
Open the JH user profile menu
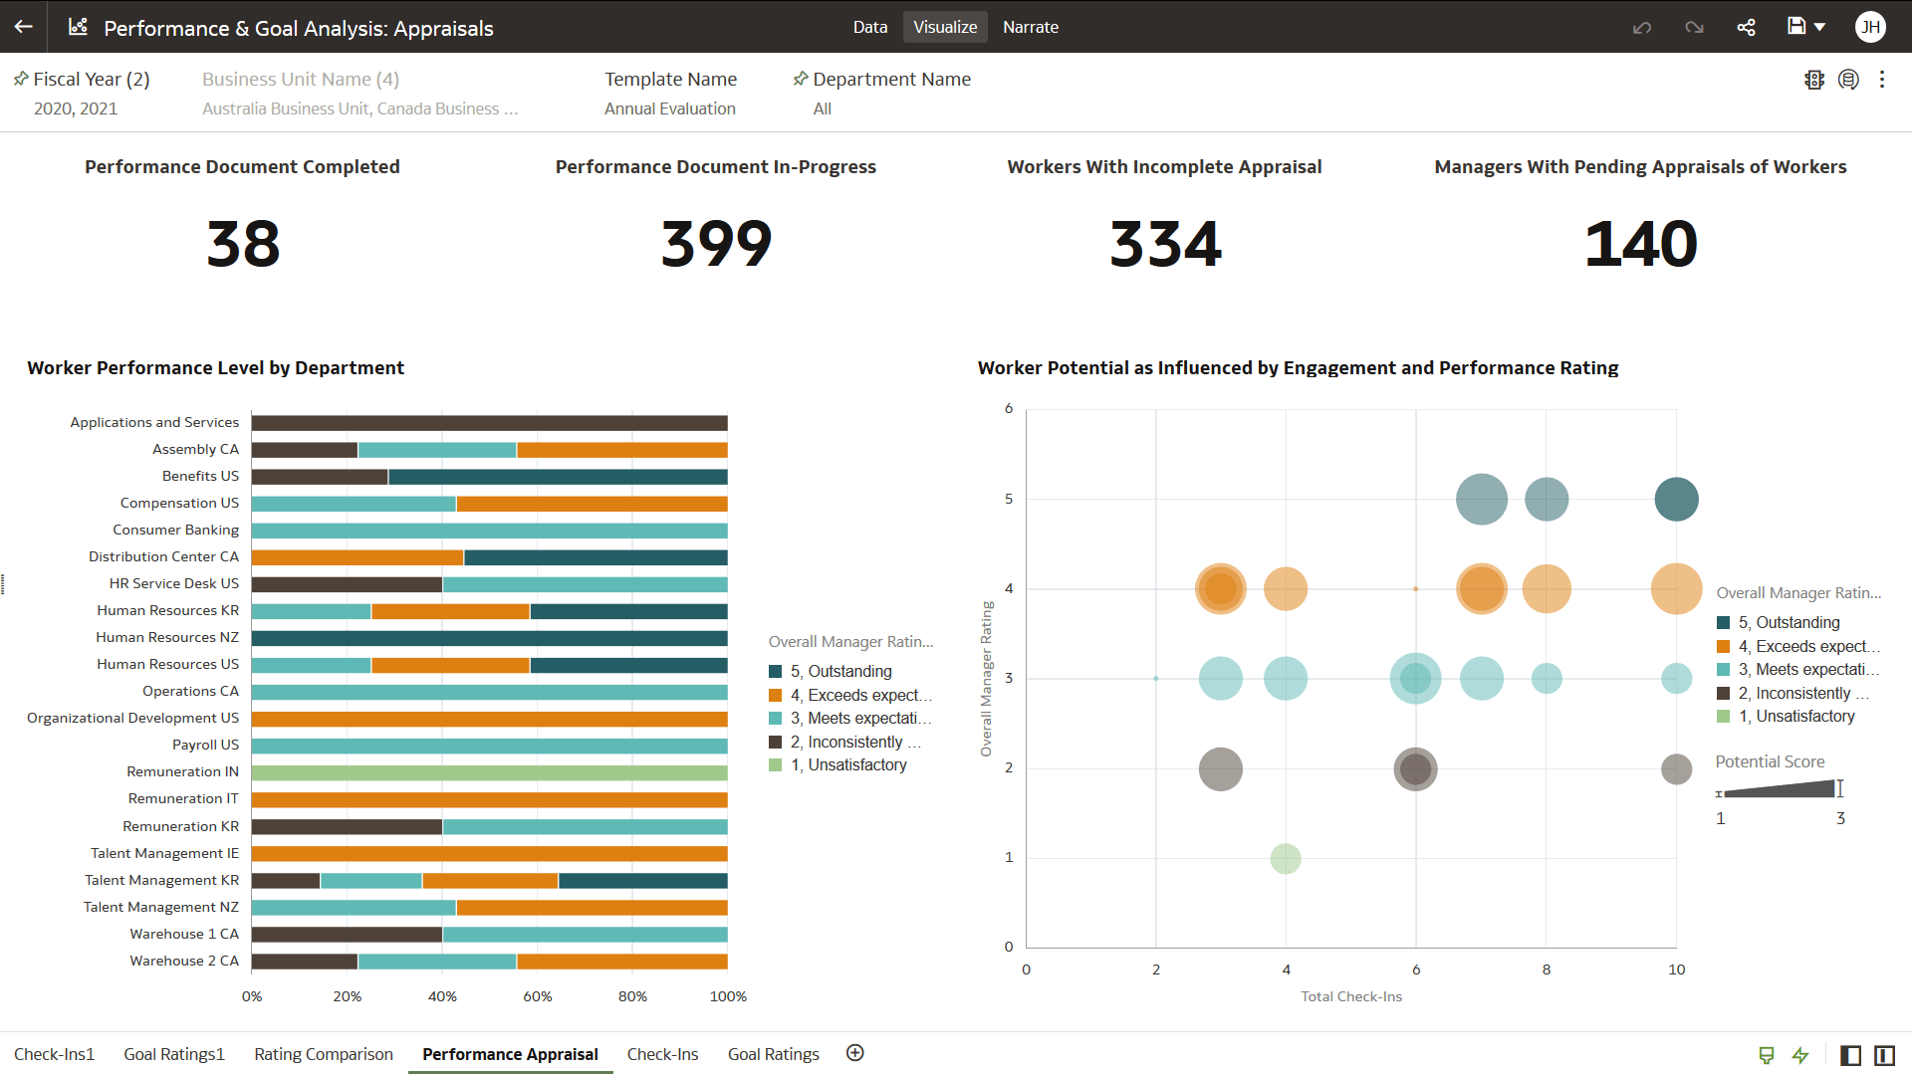(1870, 27)
